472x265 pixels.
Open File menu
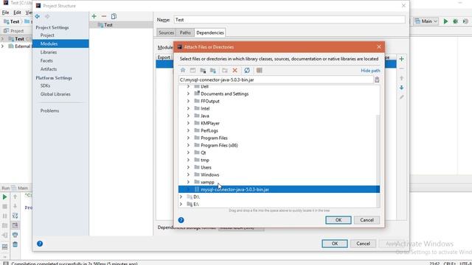point(5,13)
